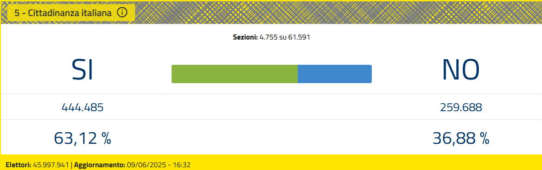Click the electors number 45.997.941
Viewport: 542px width, 170px height.
click(51, 165)
